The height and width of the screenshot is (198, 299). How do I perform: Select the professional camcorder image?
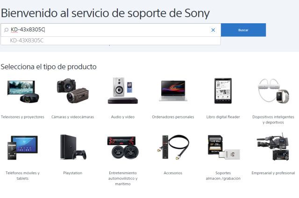[x=273, y=147]
